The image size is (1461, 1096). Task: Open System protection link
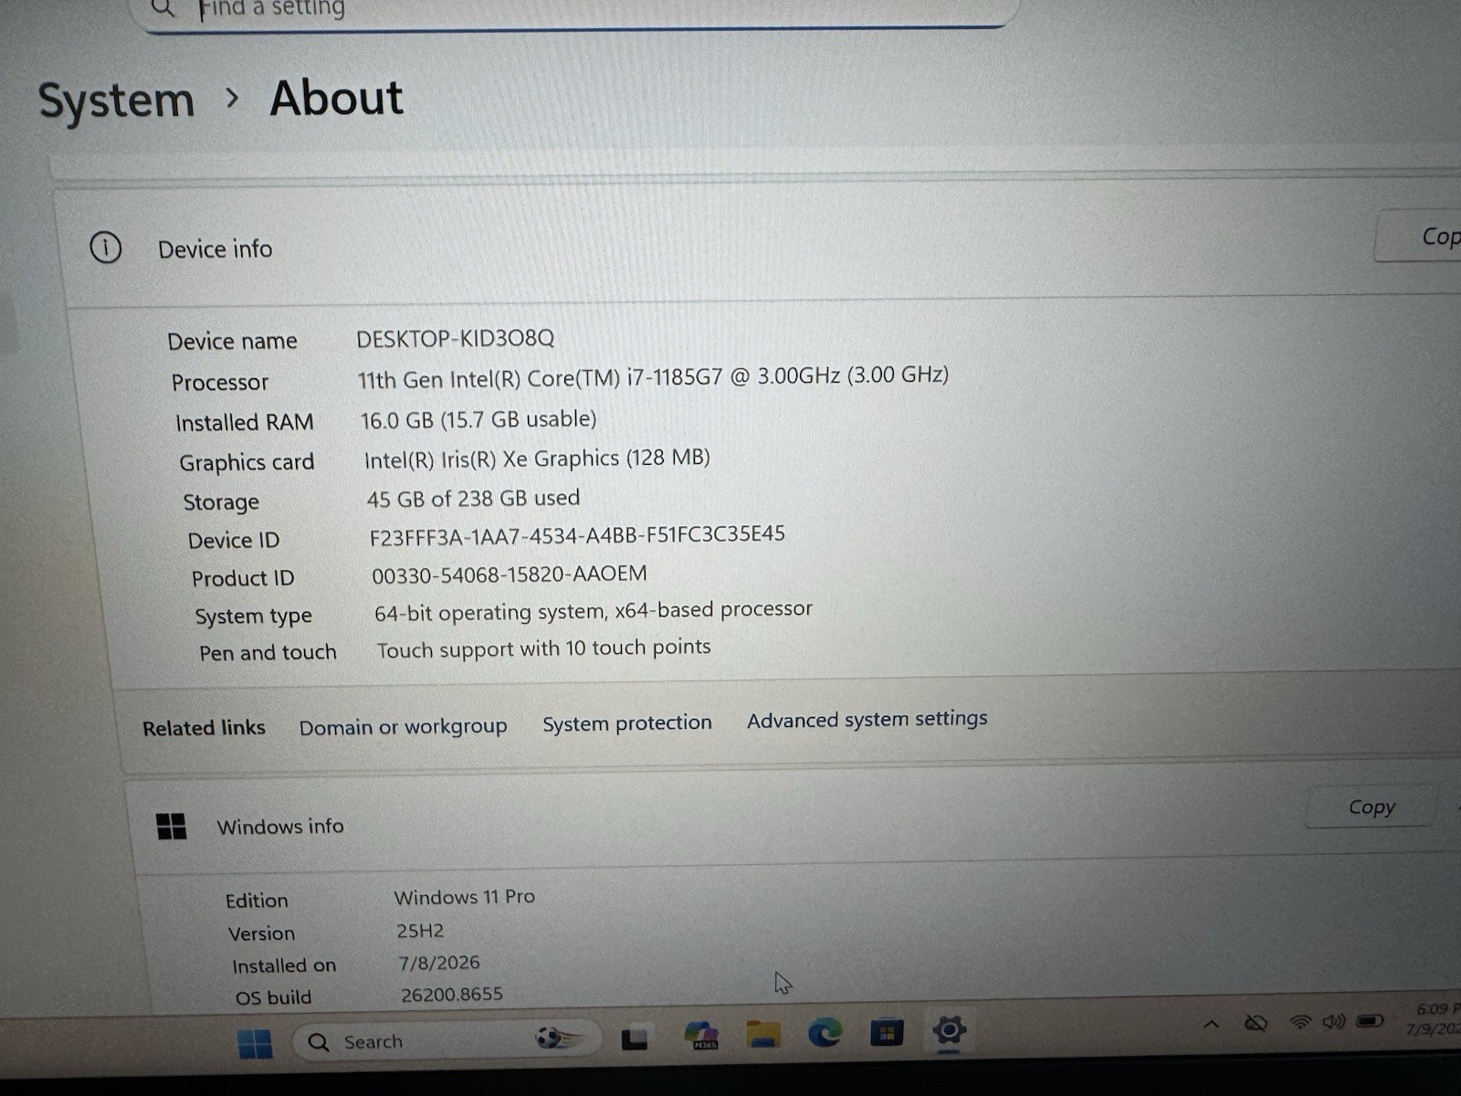tap(627, 723)
